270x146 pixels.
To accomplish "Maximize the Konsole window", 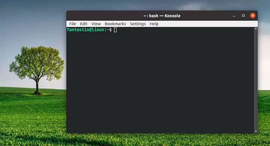I will 243,16.
